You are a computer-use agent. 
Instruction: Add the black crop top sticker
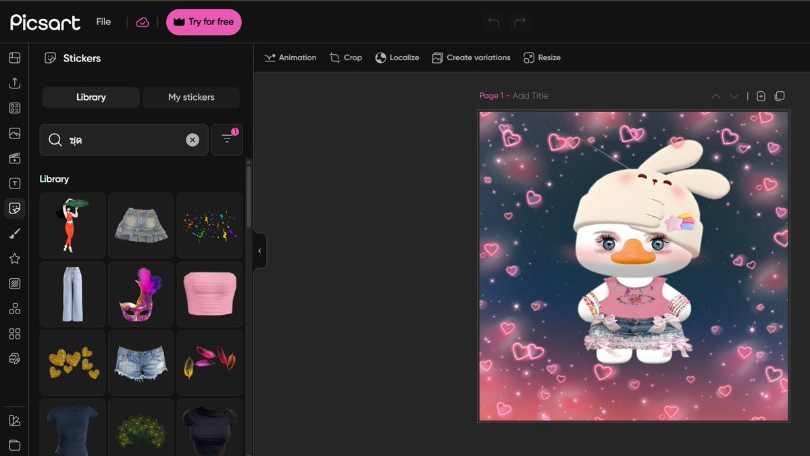click(x=209, y=428)
